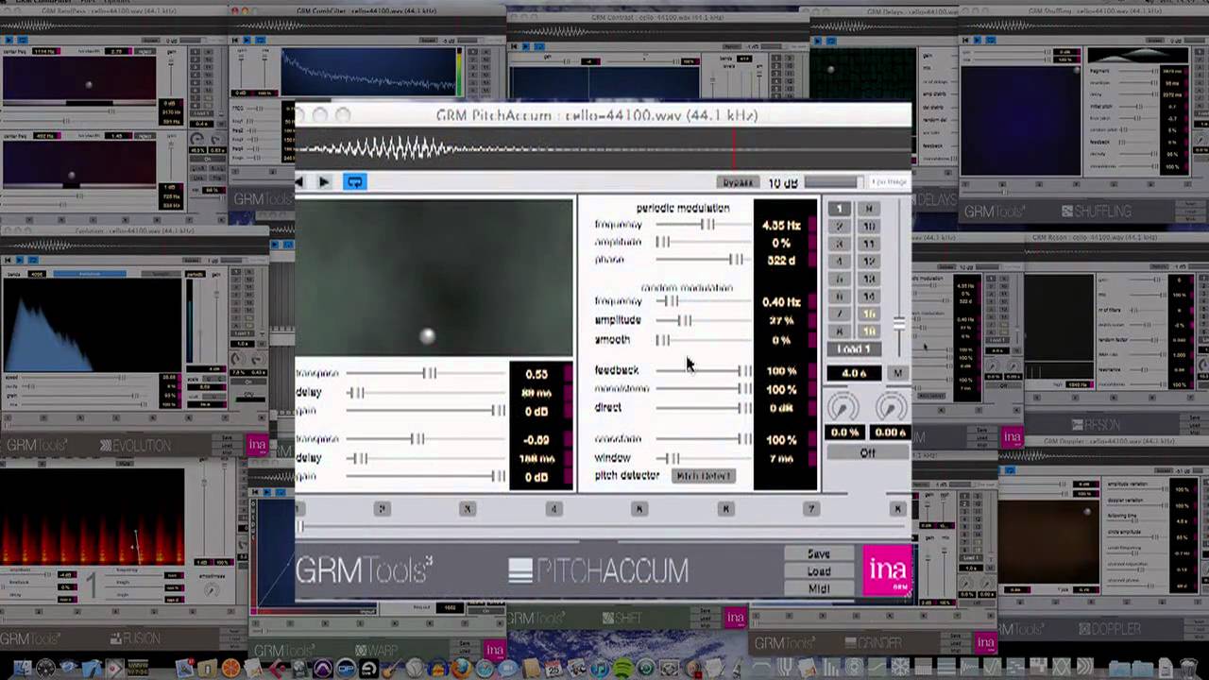Select preset number 2

point(840,227)
